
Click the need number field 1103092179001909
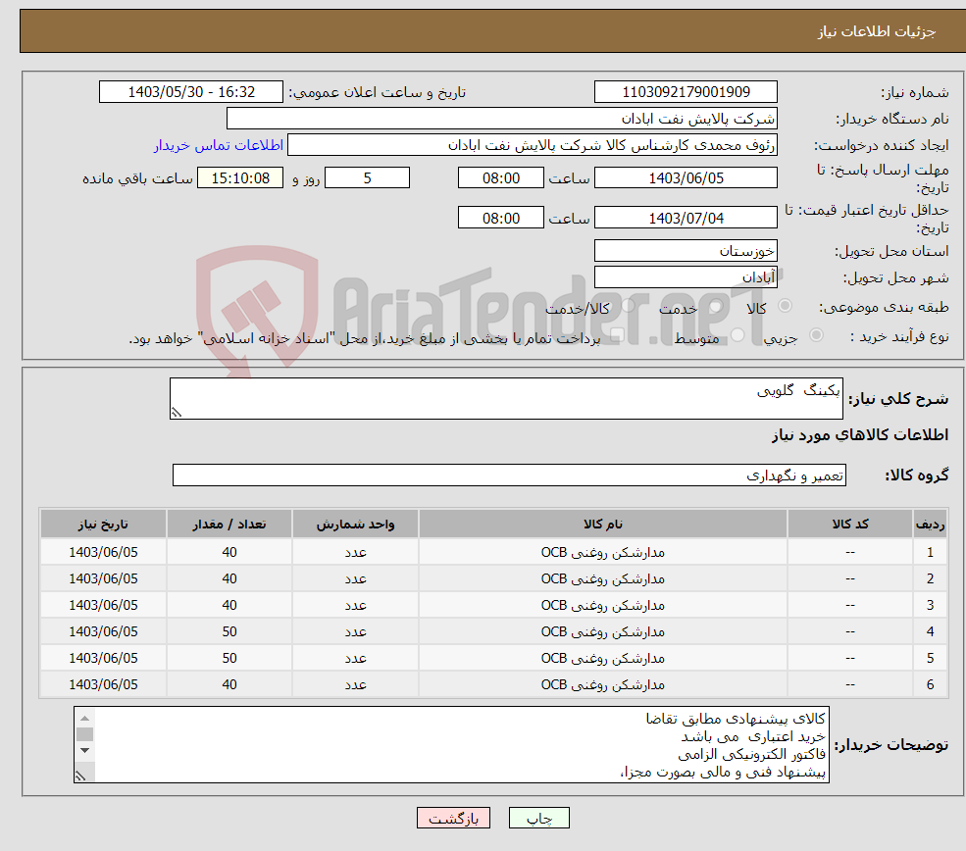click(686, 92)
